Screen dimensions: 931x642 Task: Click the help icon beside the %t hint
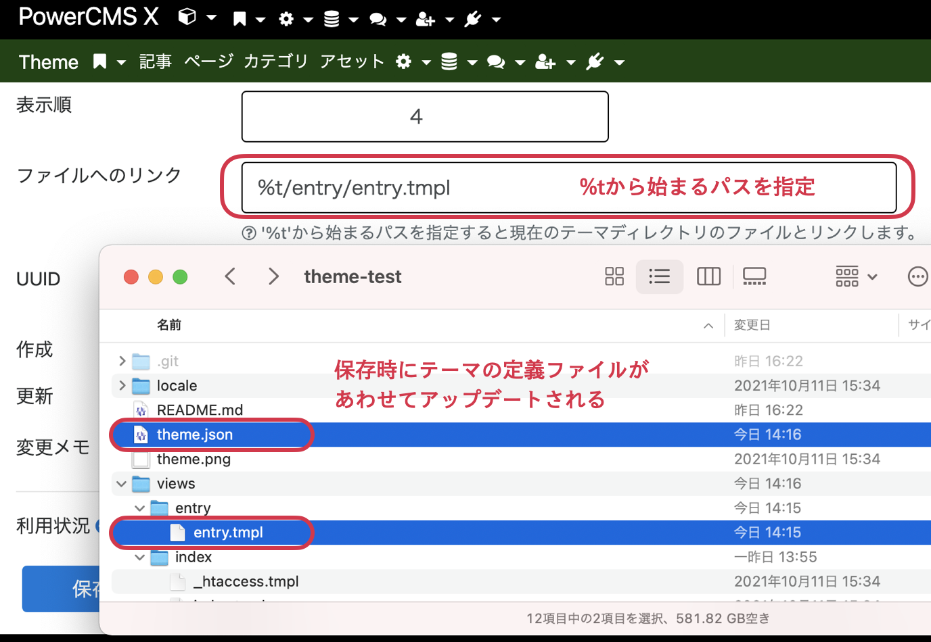click(x=249, y=233)
